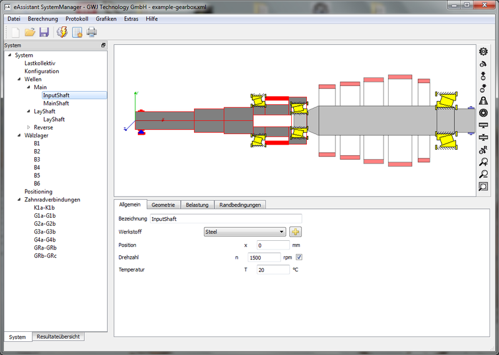Image resolution: width=499 pixels, height=355 pixels.
Task: Select the gear icon atop right toolbar
Action: pyautogui.click(x=483, y=52)
